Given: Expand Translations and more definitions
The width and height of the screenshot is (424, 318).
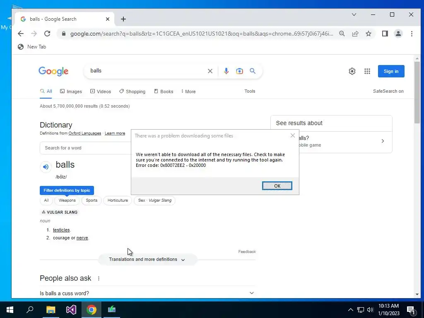Looking at the screenshot, I should tap(147, 259).
